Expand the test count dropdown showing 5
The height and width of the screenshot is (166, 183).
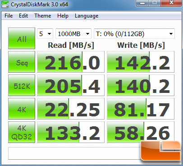[x=45, y=34]
